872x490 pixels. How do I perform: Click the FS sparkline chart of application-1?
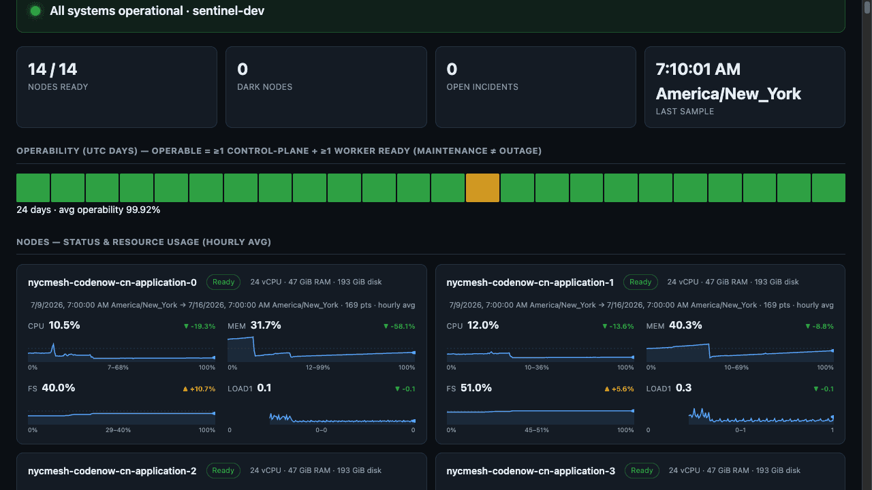pos(540,412)
